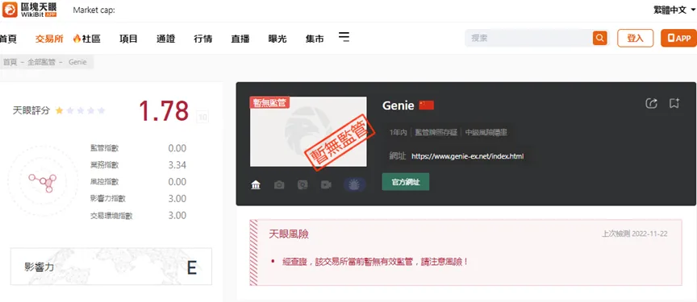This screenshot has width=697, height=302.
Task: Click the 經查證 risk warning message
Action: (375, 262)
